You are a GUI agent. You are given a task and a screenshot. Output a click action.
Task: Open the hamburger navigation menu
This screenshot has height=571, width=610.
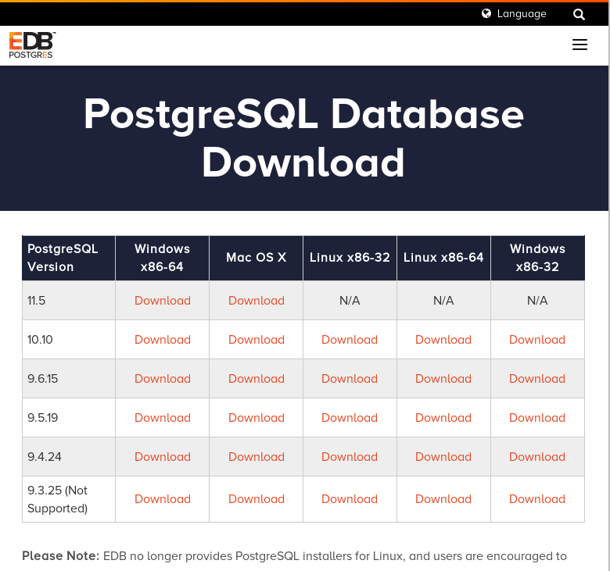coord(579,45)
